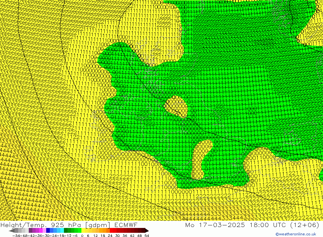Pick the bright yellow legend swatch at 0

83,231
